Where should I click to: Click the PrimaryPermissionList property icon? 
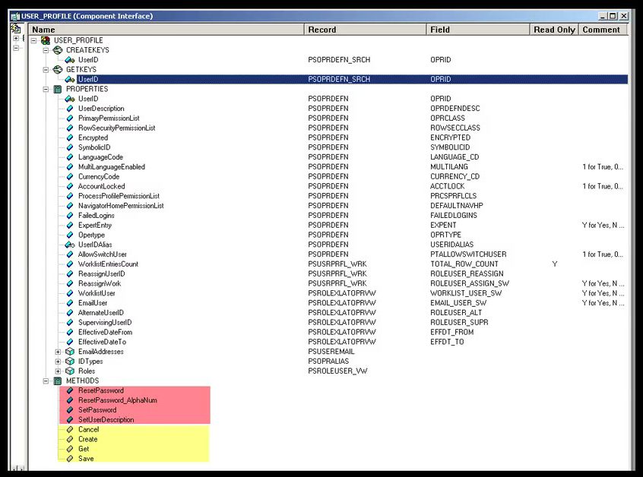pyautogui.click(x=70, y=118)
